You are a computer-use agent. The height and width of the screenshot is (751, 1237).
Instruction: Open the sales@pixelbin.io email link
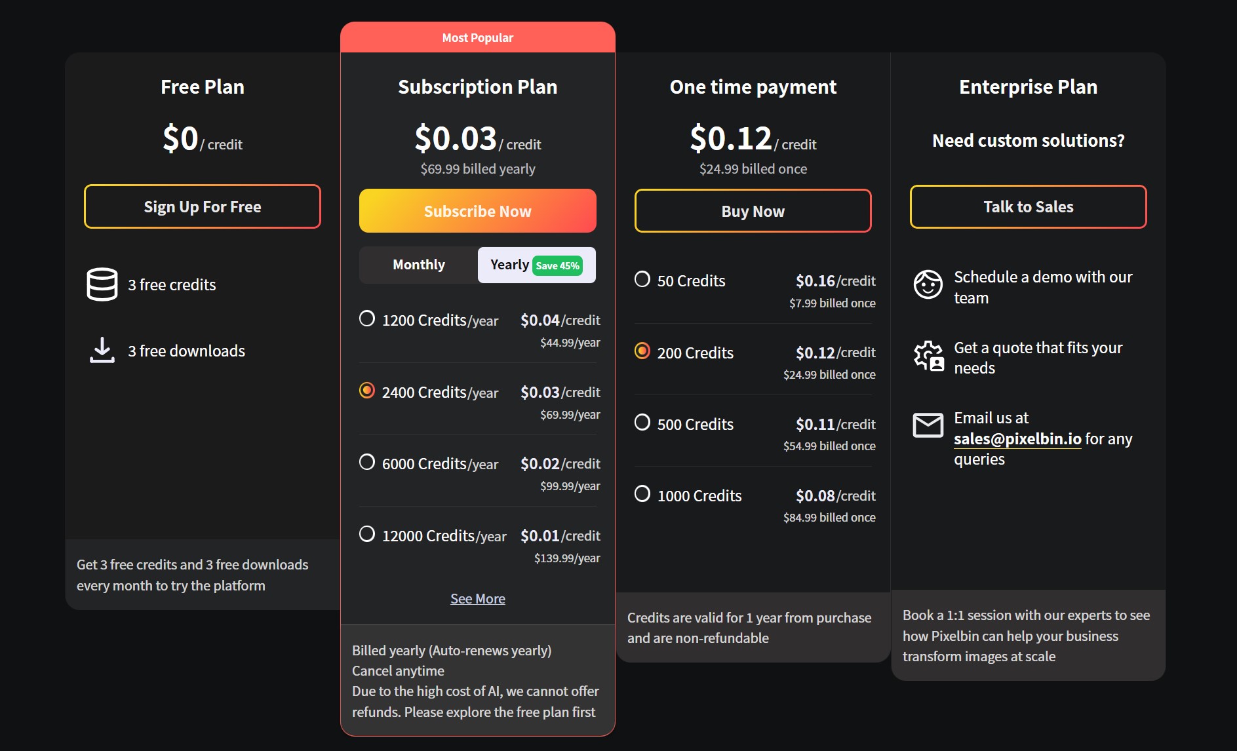click(x=1017, y=439)
